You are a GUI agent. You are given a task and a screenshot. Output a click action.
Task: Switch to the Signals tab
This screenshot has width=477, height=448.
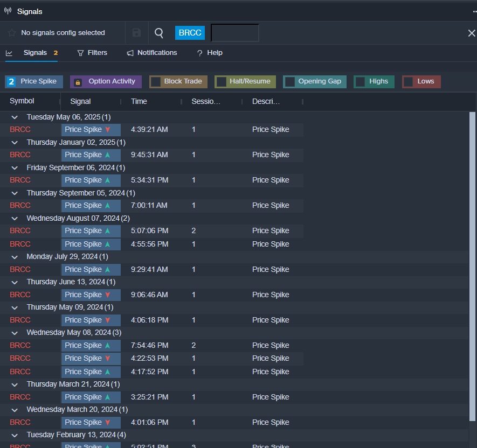click(34, 53)
